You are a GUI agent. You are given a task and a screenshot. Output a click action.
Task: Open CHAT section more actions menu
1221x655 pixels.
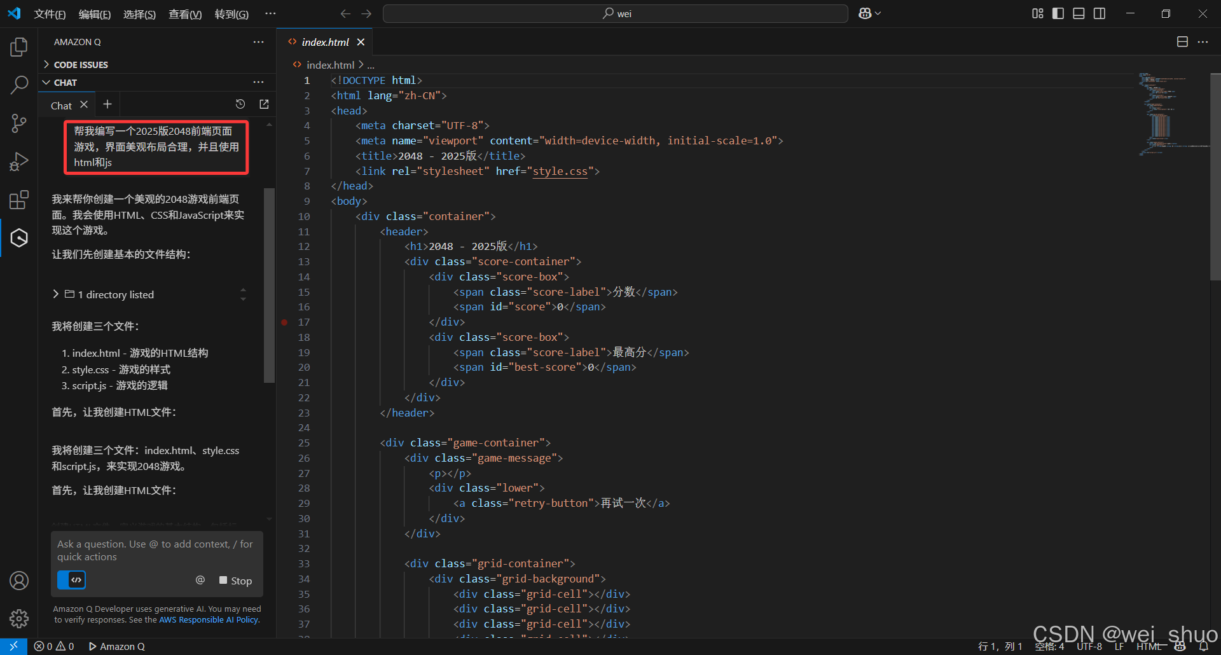pyautogui.click(x=258, y=82)
